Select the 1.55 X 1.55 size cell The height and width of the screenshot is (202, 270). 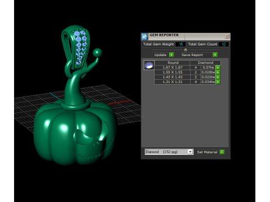(172, 72)
